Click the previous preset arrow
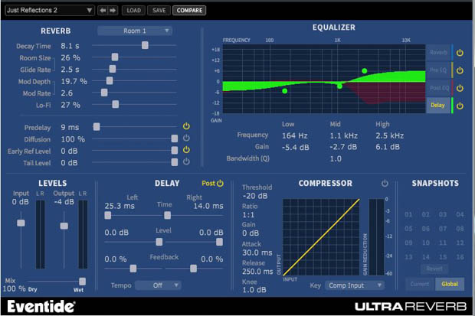The width and height of the screenshot is (475, 316). [103, 11]
